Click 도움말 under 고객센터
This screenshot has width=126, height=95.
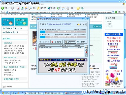click(109, 22)
